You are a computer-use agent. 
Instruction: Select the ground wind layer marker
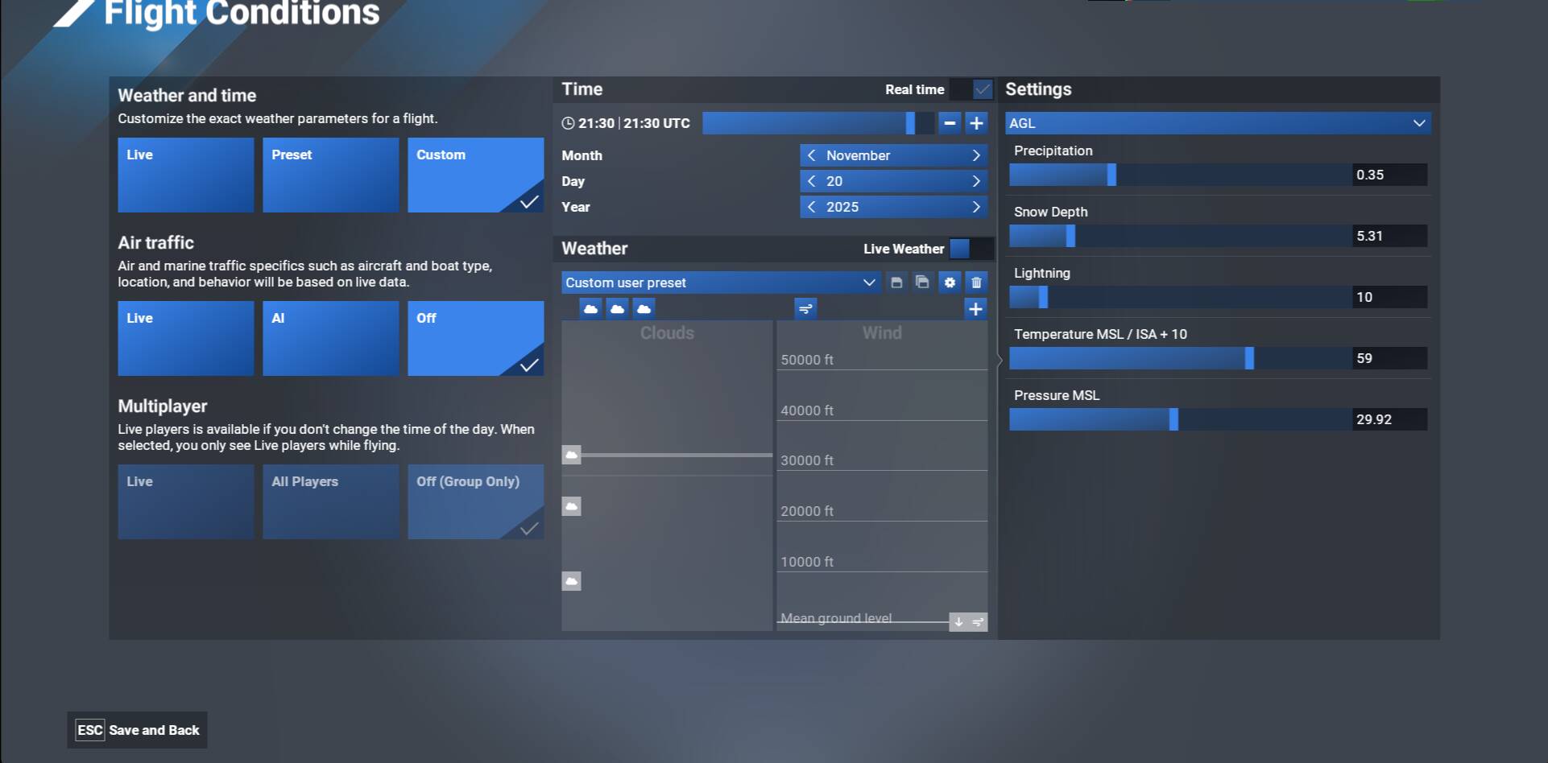[968, 621]
